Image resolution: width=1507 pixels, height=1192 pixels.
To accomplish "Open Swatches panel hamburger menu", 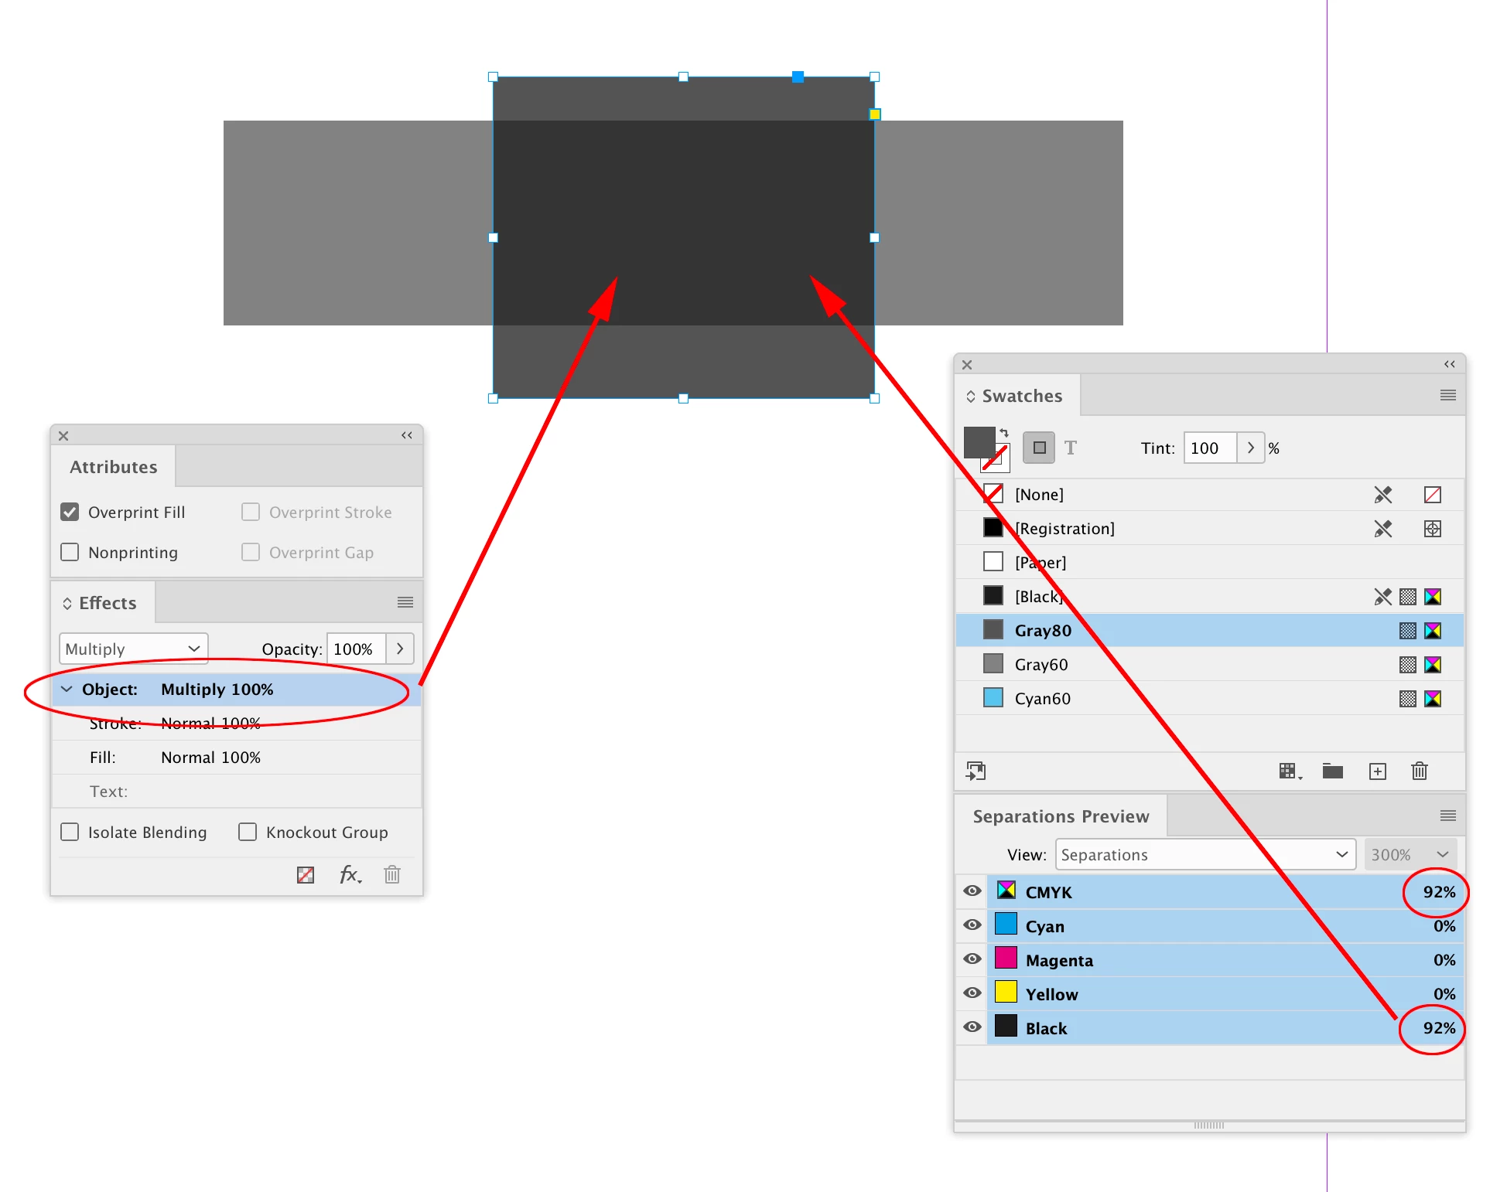I will coord(1447,395).
